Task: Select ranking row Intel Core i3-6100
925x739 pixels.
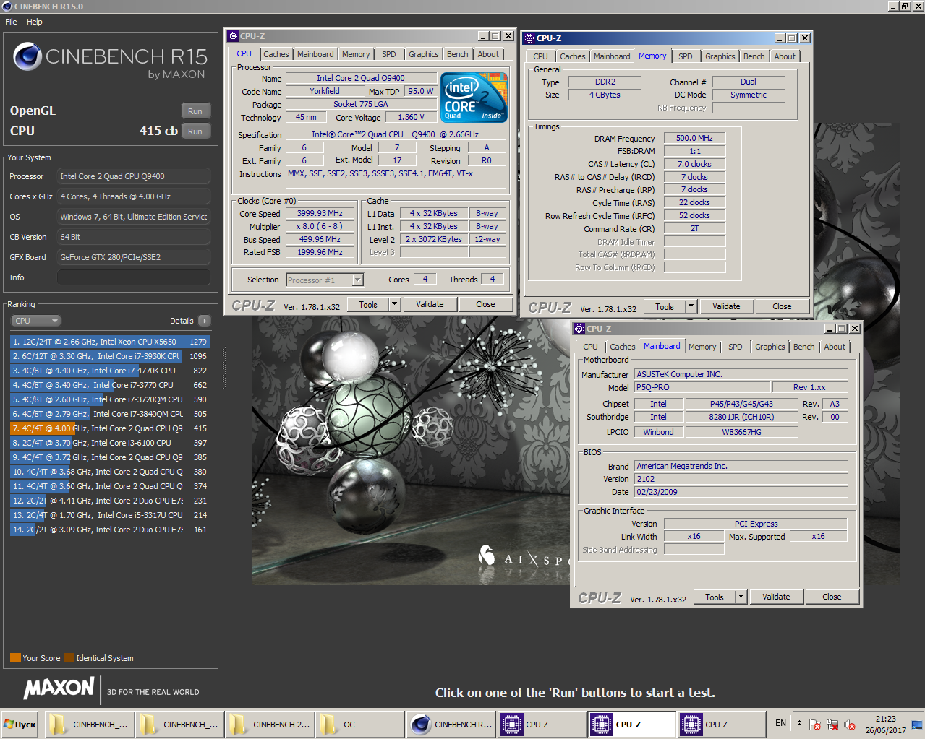Action: tap(110, 443)
